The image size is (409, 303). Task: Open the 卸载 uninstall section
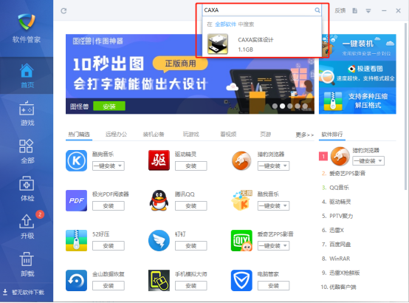(x=27, y=264)
